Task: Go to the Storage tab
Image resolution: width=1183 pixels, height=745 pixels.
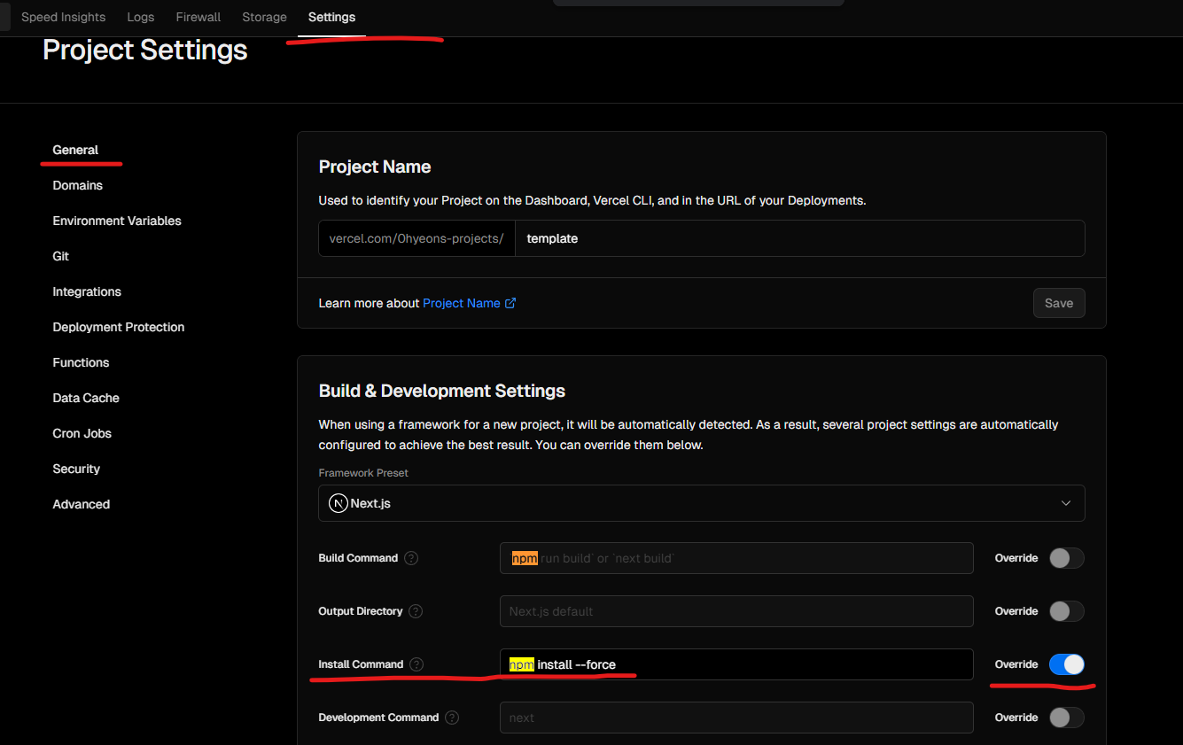Action: pos(264,17)
